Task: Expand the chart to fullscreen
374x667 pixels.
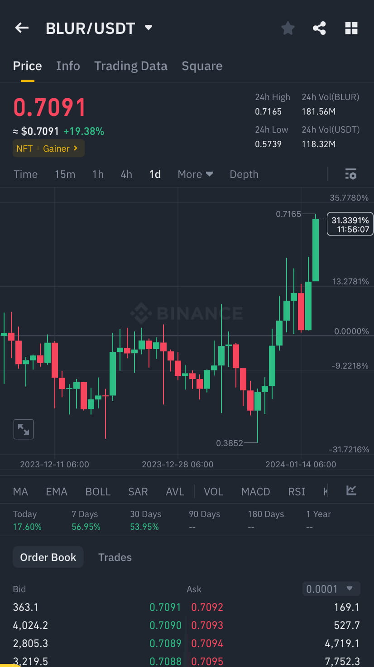Action: [x=23, y=429]
